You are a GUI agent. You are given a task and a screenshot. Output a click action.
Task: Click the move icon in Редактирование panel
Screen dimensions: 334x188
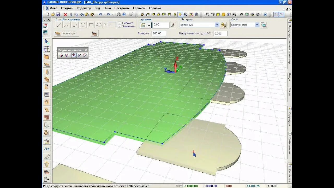click(61, 55)
